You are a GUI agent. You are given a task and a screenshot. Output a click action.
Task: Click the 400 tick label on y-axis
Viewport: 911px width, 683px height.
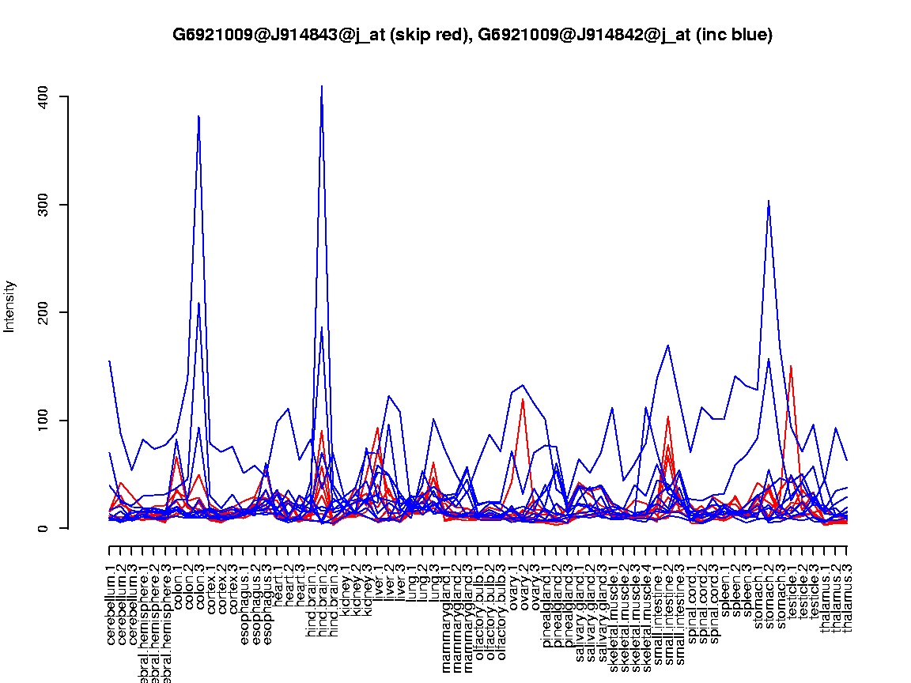tap(44, 97)
